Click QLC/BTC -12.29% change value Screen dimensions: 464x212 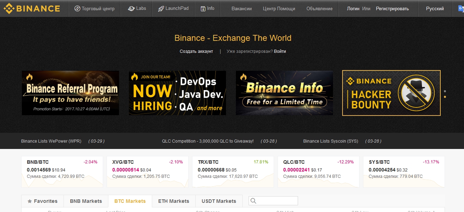coord(345,162)
